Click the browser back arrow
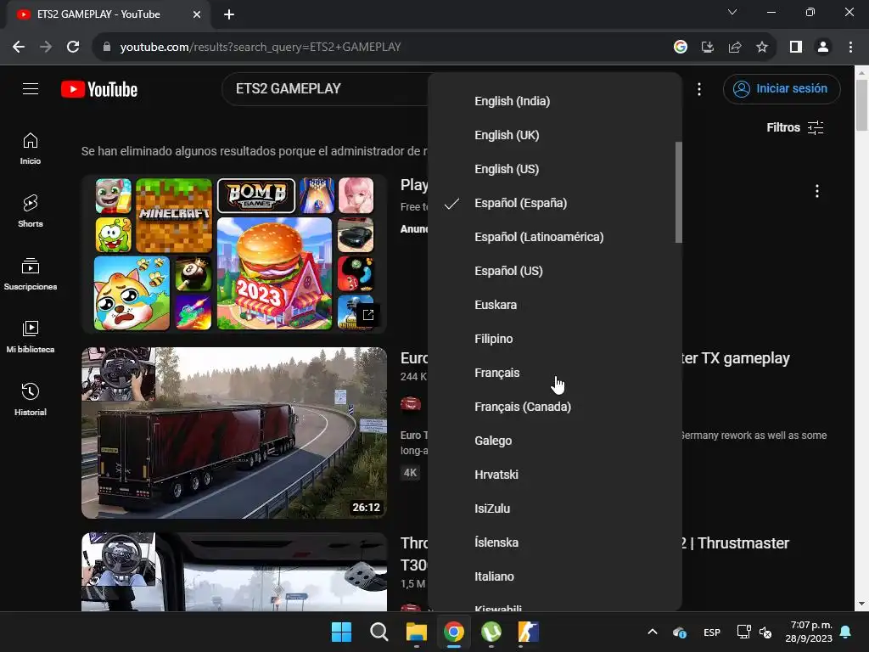 (x=19, y=48)
